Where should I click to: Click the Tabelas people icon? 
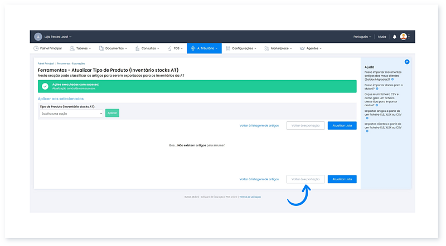click(72, 48)
